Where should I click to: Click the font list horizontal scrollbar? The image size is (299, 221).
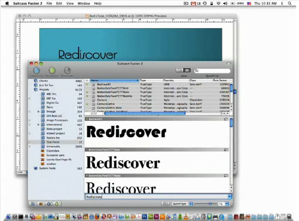(145, 114)
